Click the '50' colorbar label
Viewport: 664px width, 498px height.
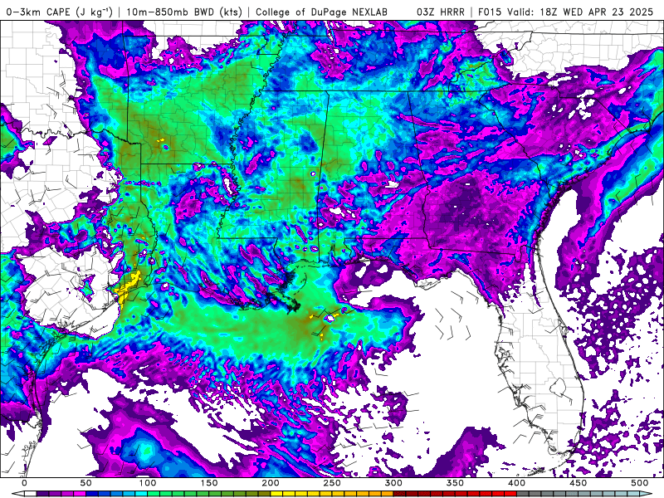86,483
